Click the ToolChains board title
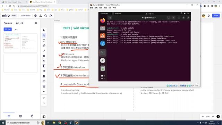Image resolution: width=222 pixels, height=125 pixels. 25,16
